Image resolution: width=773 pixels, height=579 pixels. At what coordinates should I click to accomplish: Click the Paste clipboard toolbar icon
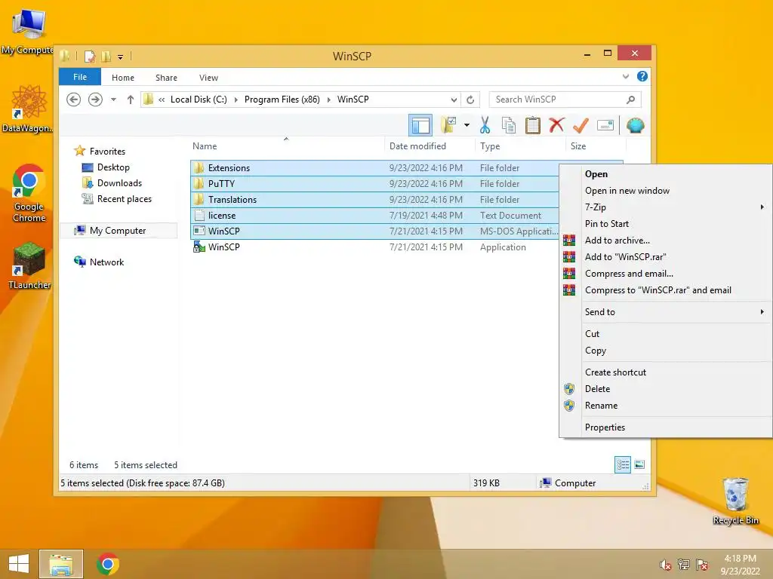tap(532, 126)
